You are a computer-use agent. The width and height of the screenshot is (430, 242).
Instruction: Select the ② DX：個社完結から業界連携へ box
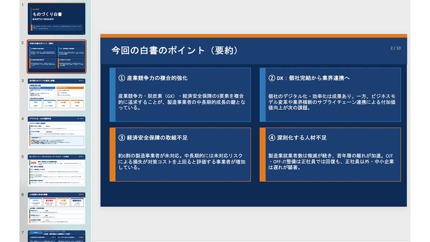[330, 94]
